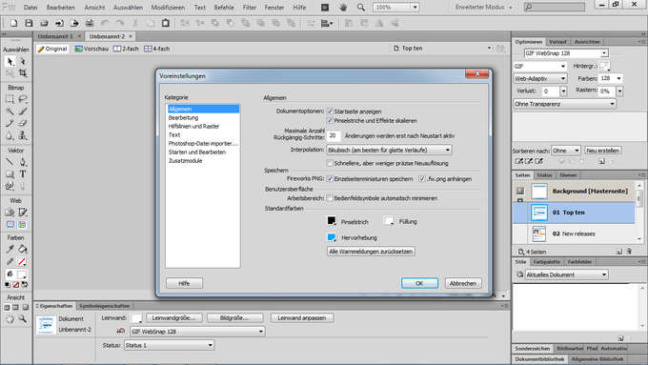Toggle Einzelseitenminiaturen speichern checkbox

point(330,179)
